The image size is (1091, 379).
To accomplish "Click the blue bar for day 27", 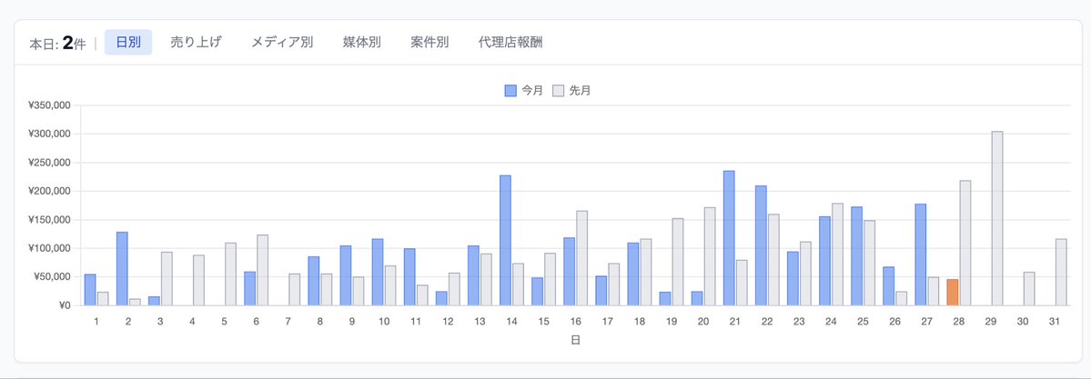I will pos(921,254).
